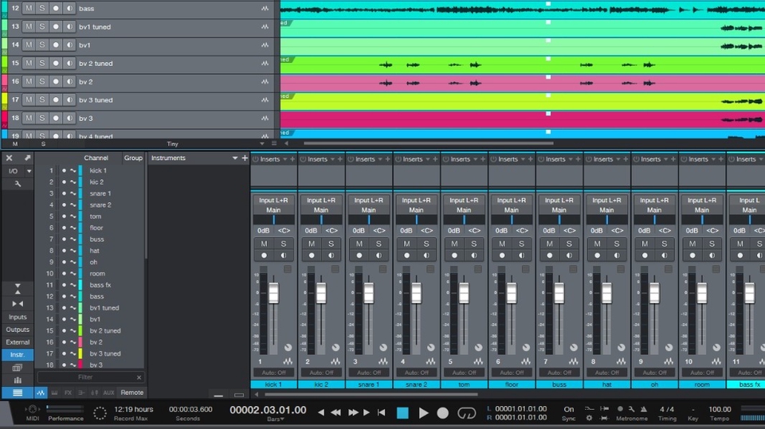Viewport: 765px width, 429px height.
Task: Start playback with the Play button
Action: [423, 413]
